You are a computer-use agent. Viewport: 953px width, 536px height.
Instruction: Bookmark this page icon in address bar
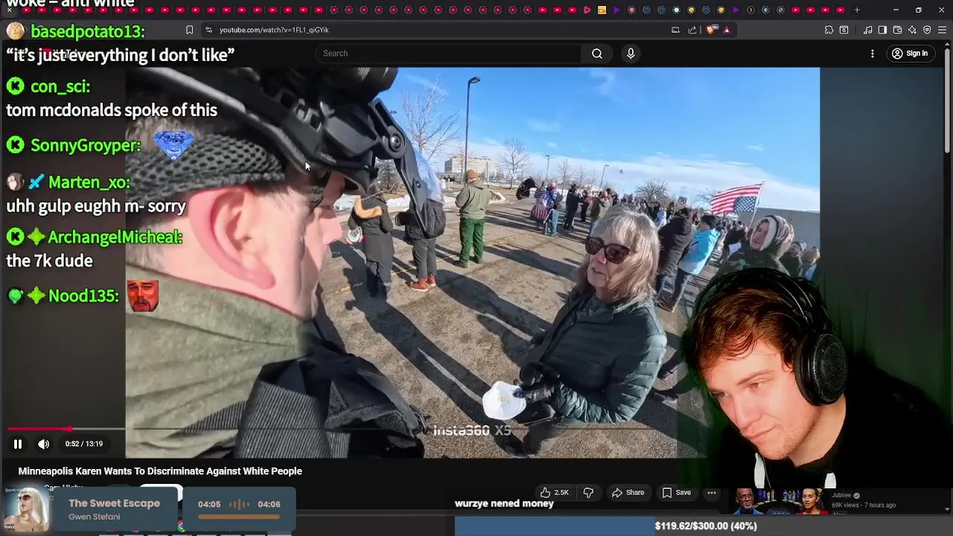tap(189, 30)
